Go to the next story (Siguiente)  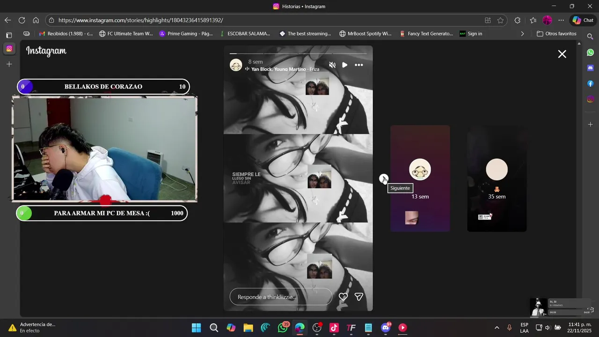click(384, 178)
